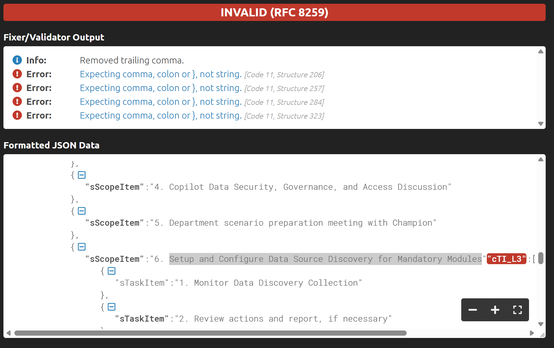The height and width of the screenshot is (348, 554).
Task: Collapse the Setup and Configure Data object
Action: 82,247
